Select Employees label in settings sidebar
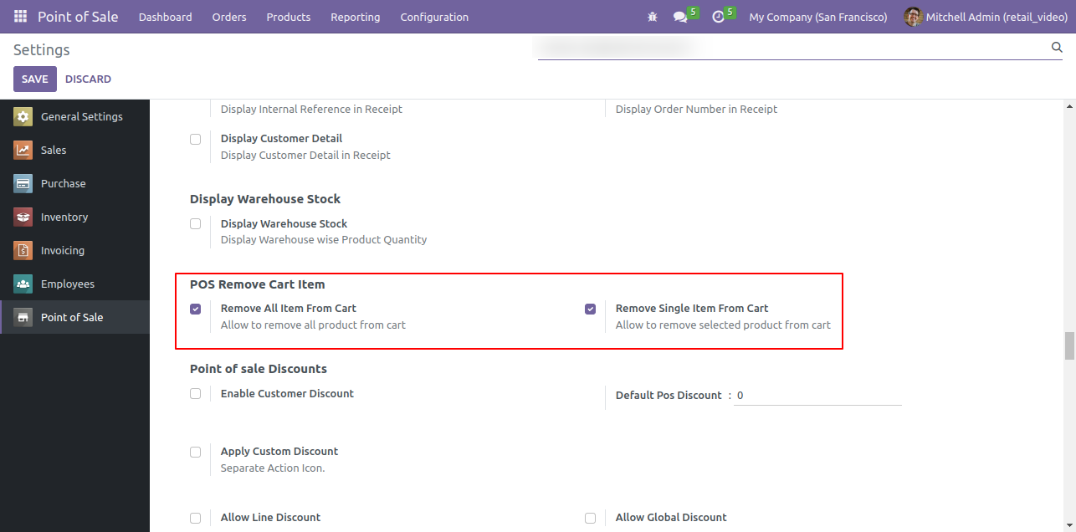Image resolution: width=1076 pixels, height=532 pixels. click(x=68, y=284)
